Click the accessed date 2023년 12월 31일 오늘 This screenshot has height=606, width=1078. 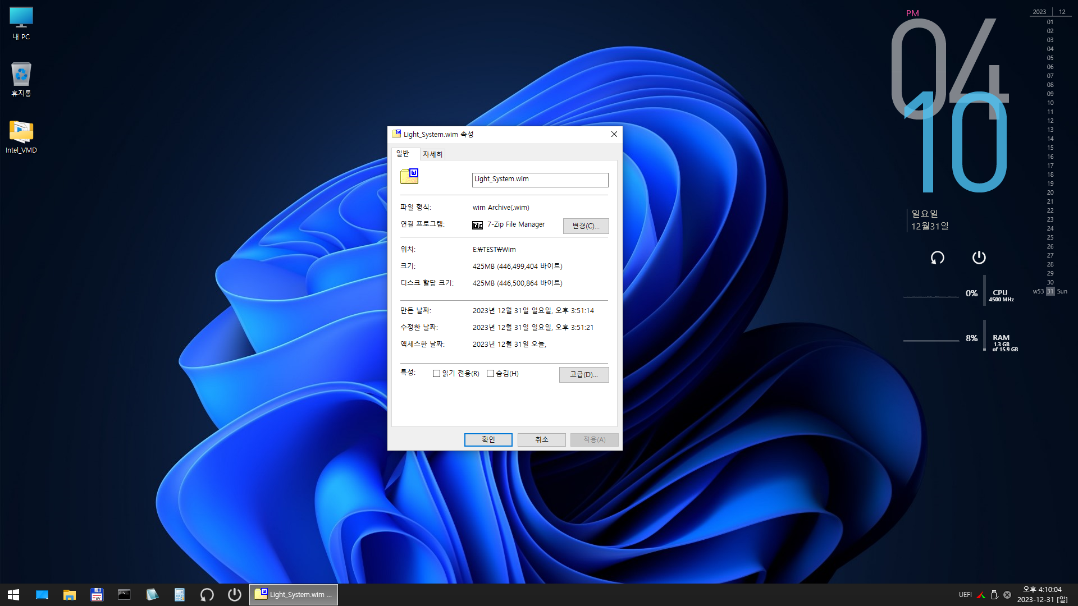coord(509,345)
